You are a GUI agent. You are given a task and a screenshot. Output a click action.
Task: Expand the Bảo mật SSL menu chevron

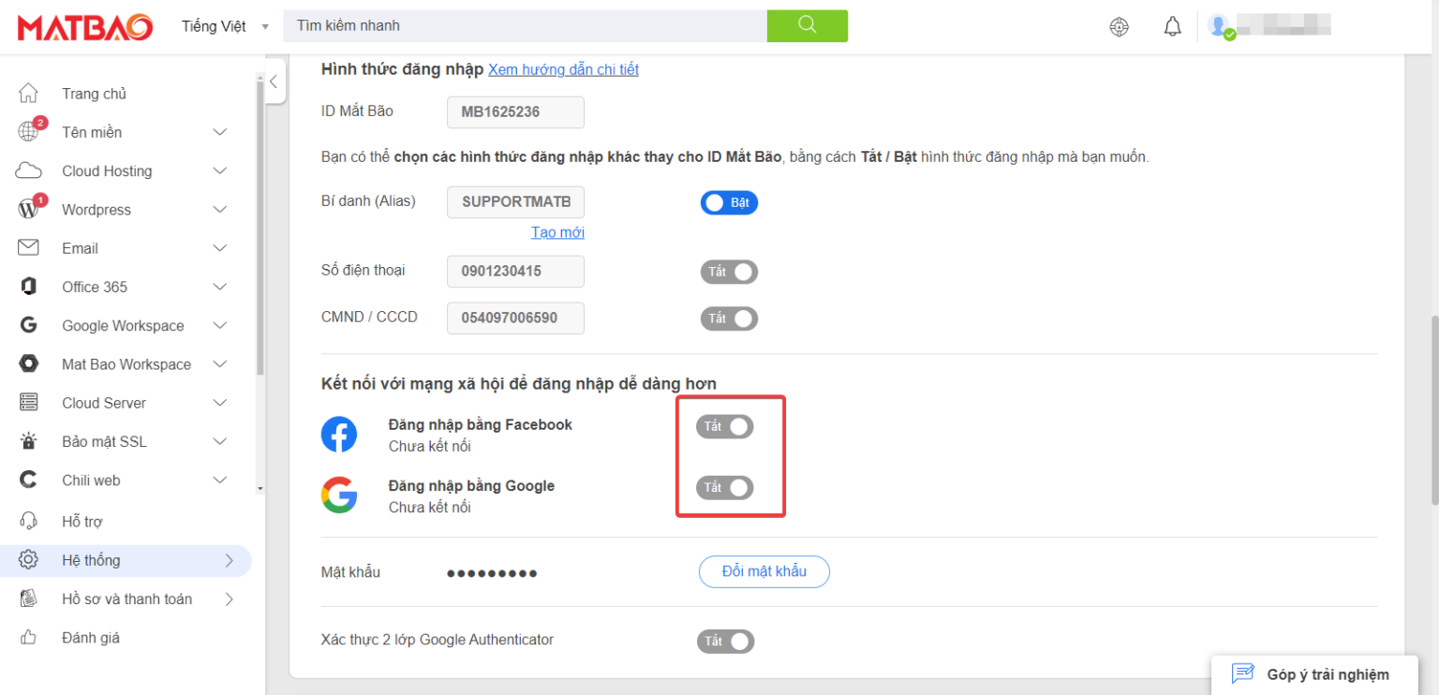(x=220, y=441)
